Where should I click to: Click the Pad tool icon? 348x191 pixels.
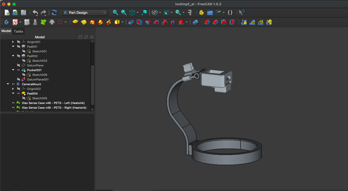(75, 22)
